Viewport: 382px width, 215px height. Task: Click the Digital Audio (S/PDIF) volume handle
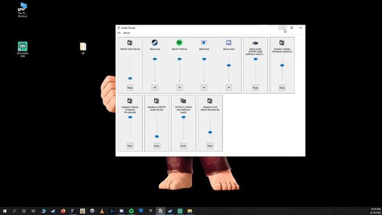[255, 59]
